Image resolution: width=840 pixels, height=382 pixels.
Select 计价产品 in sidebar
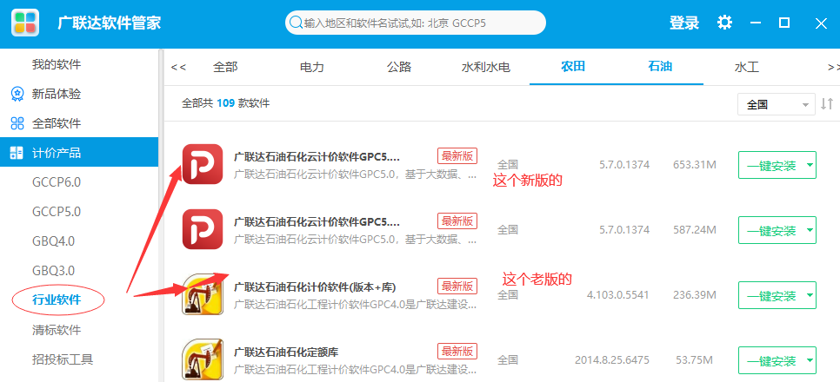coord(79,153)
